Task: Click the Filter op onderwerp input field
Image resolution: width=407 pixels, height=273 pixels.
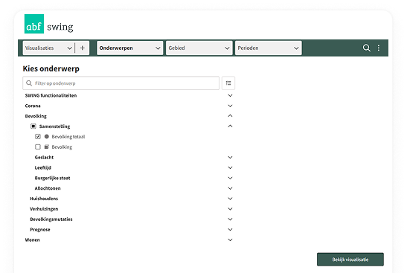Action: click(x=121, y=83)
